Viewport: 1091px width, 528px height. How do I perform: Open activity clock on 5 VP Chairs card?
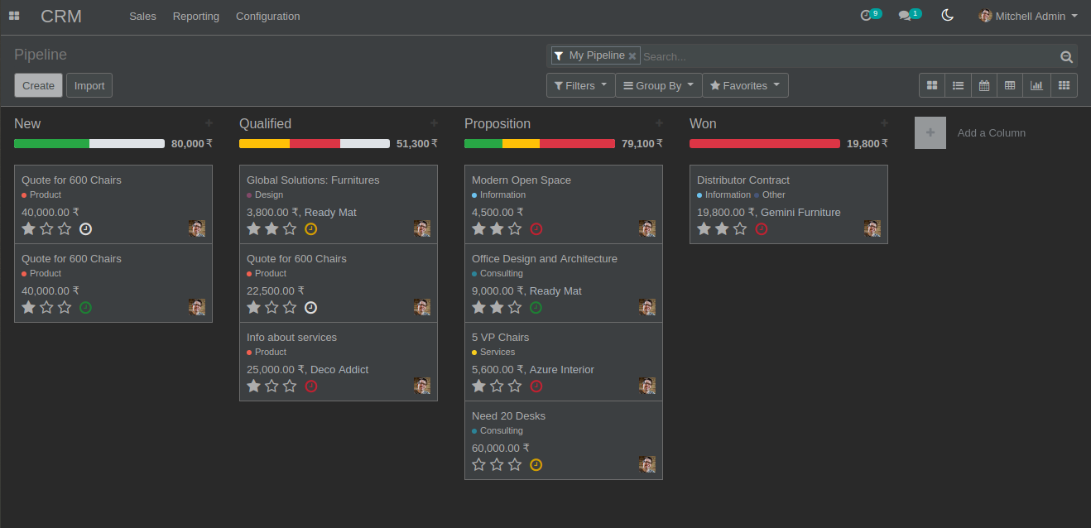tap(536, 386)
